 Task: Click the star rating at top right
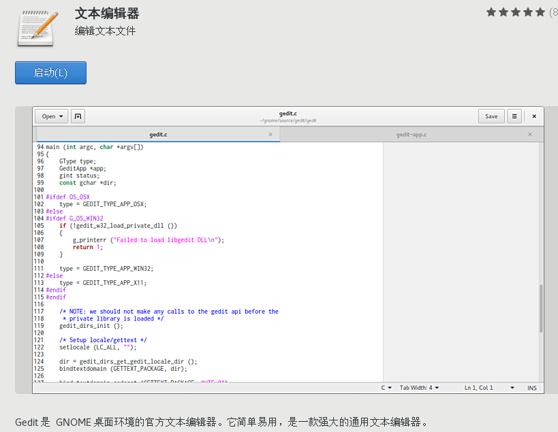pos(516,12)
